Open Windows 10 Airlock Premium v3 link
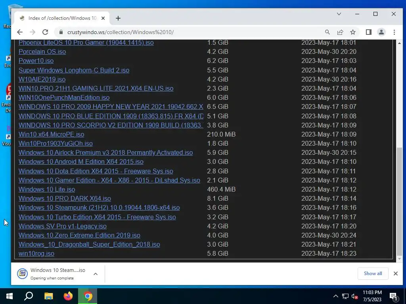 point(105,152)
